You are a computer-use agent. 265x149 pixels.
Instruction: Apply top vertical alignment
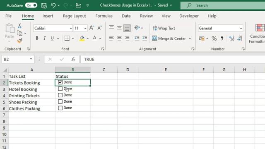(x=111, y=28)
